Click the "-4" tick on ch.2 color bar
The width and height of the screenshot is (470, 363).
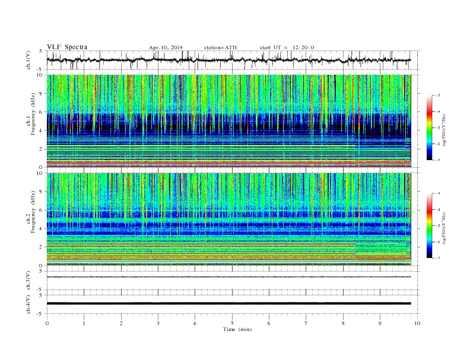tap(437, 209)
